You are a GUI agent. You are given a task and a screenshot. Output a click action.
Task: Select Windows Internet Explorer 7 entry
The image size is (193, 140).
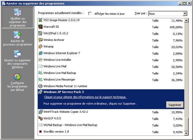pyautogui.click(x=62, y=53)
